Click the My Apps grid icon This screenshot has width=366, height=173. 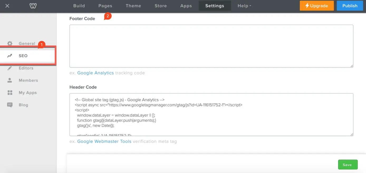click(10, 93)
